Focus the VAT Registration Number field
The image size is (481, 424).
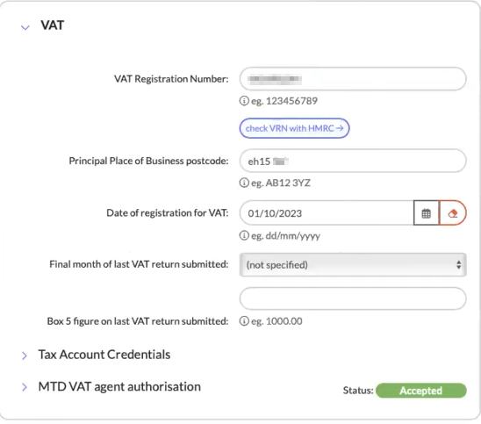tap(353, 79)
